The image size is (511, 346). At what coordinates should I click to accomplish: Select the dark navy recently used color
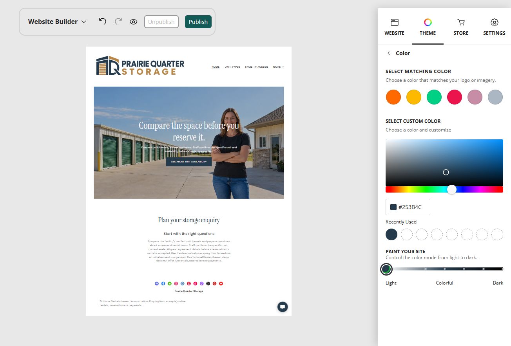391,234
